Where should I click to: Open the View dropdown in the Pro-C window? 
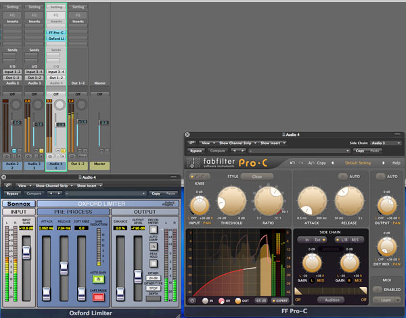tap(207, 143)
